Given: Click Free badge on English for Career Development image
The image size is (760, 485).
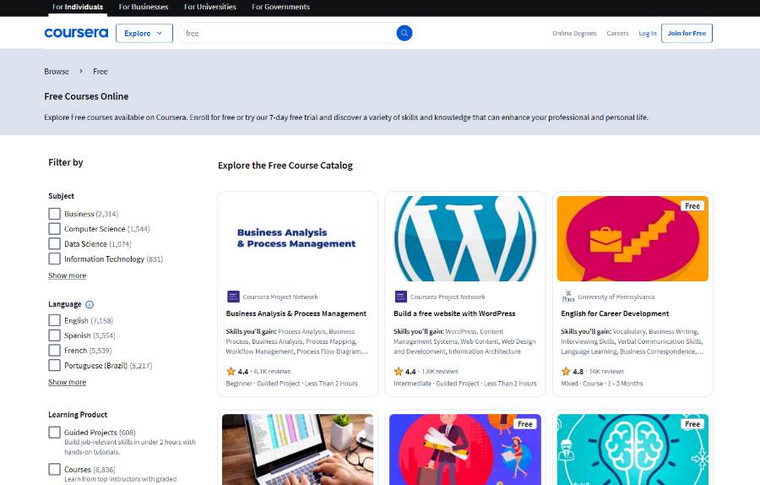Looking at the screenshot, I should [x=692, y=206].
